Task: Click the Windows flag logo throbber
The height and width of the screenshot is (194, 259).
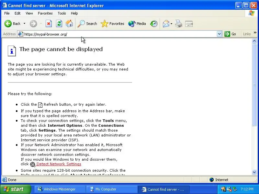Action: 252,13
